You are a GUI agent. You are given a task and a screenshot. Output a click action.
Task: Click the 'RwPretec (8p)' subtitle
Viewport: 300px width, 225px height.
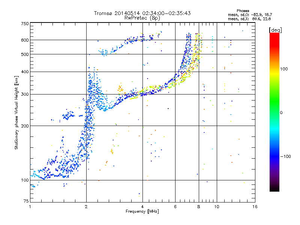142,18
